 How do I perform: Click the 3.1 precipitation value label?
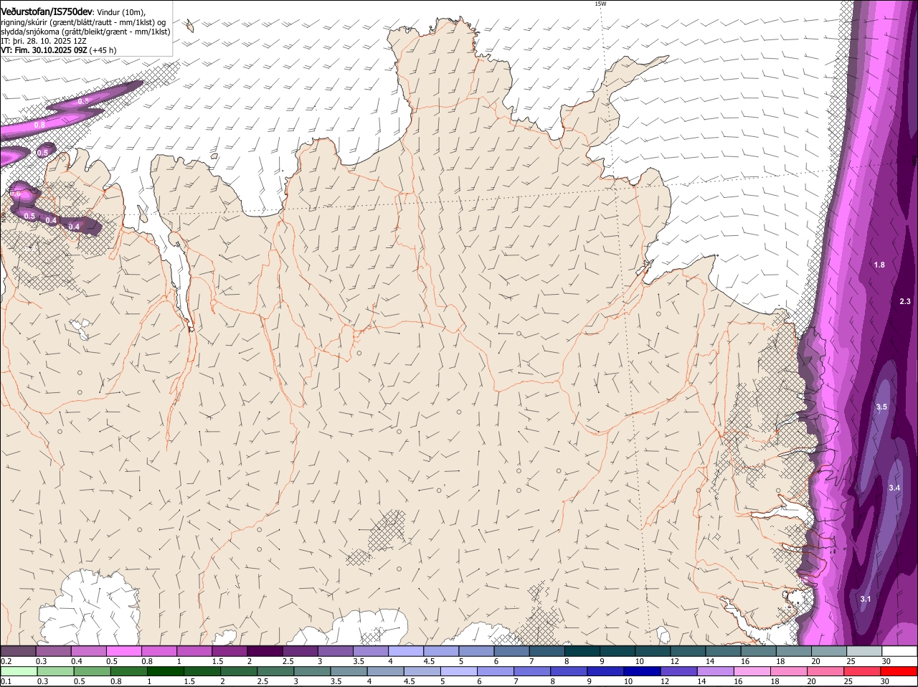click(x=865, y=599)
